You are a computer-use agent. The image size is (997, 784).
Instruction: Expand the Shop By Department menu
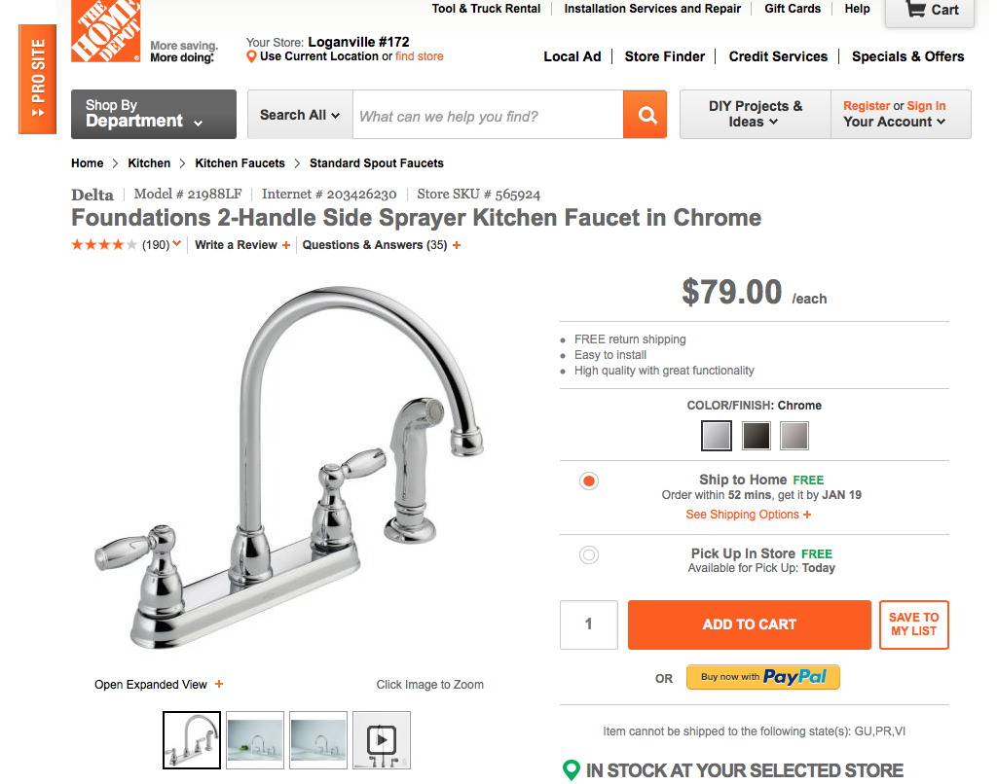point(153,115)
